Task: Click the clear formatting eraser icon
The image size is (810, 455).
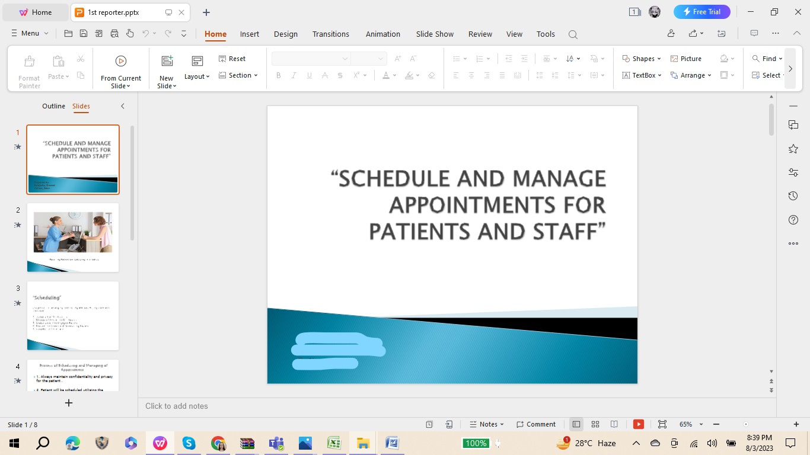Action: click(431, 75)
